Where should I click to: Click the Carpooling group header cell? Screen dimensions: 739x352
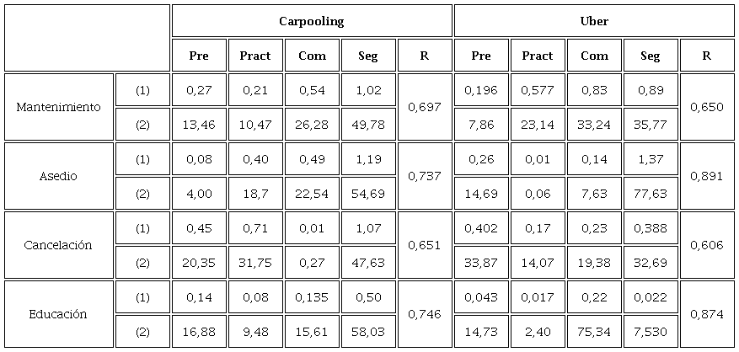coord(311,22)
